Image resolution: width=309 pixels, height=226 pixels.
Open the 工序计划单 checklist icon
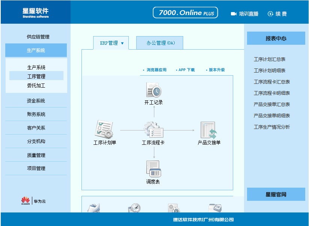coord(104,129)
